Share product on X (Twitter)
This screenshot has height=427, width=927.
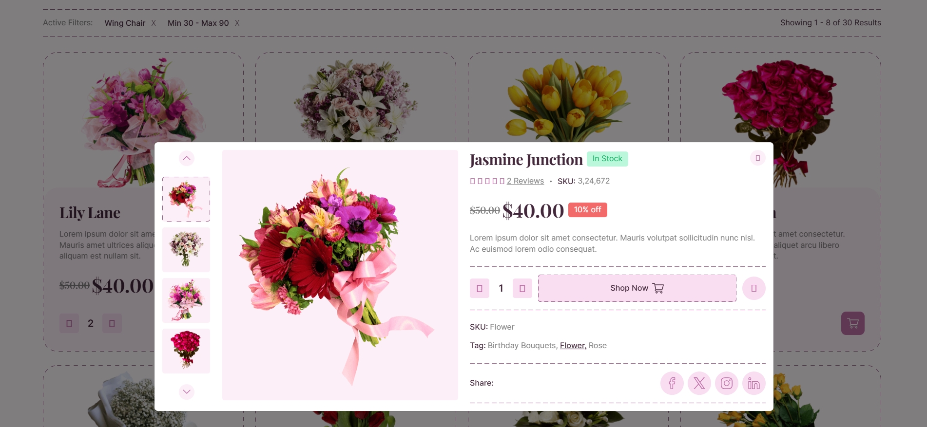(x=699, y=383)
